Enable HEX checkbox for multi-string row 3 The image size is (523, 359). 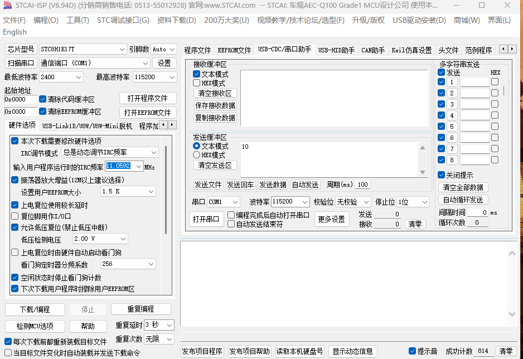[495, 104]
